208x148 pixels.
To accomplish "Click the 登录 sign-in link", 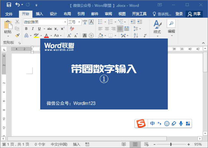I will 179,14.
